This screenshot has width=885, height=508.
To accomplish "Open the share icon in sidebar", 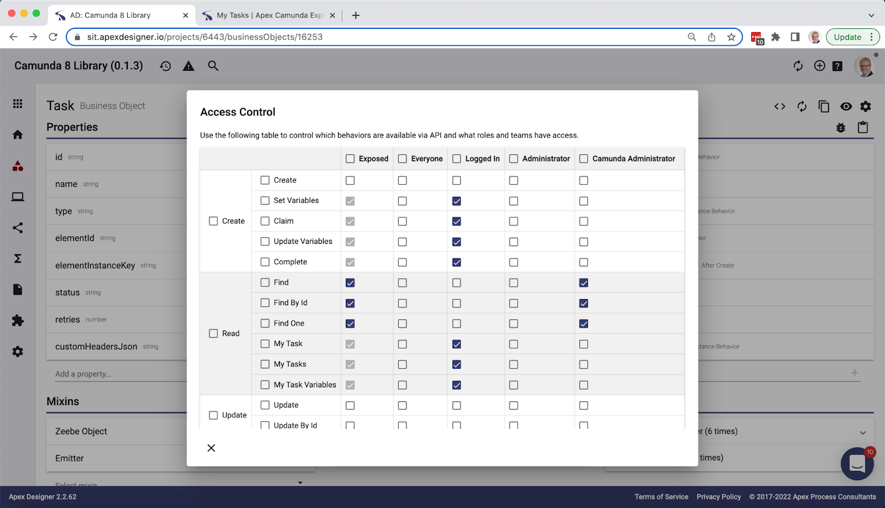I will click(18, 228).
